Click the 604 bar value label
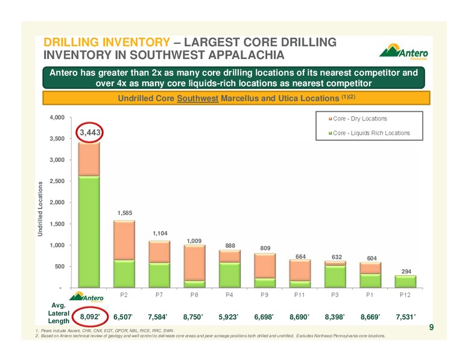The height and width of the screenshot is (361, 468). click(x=372, y=258)
